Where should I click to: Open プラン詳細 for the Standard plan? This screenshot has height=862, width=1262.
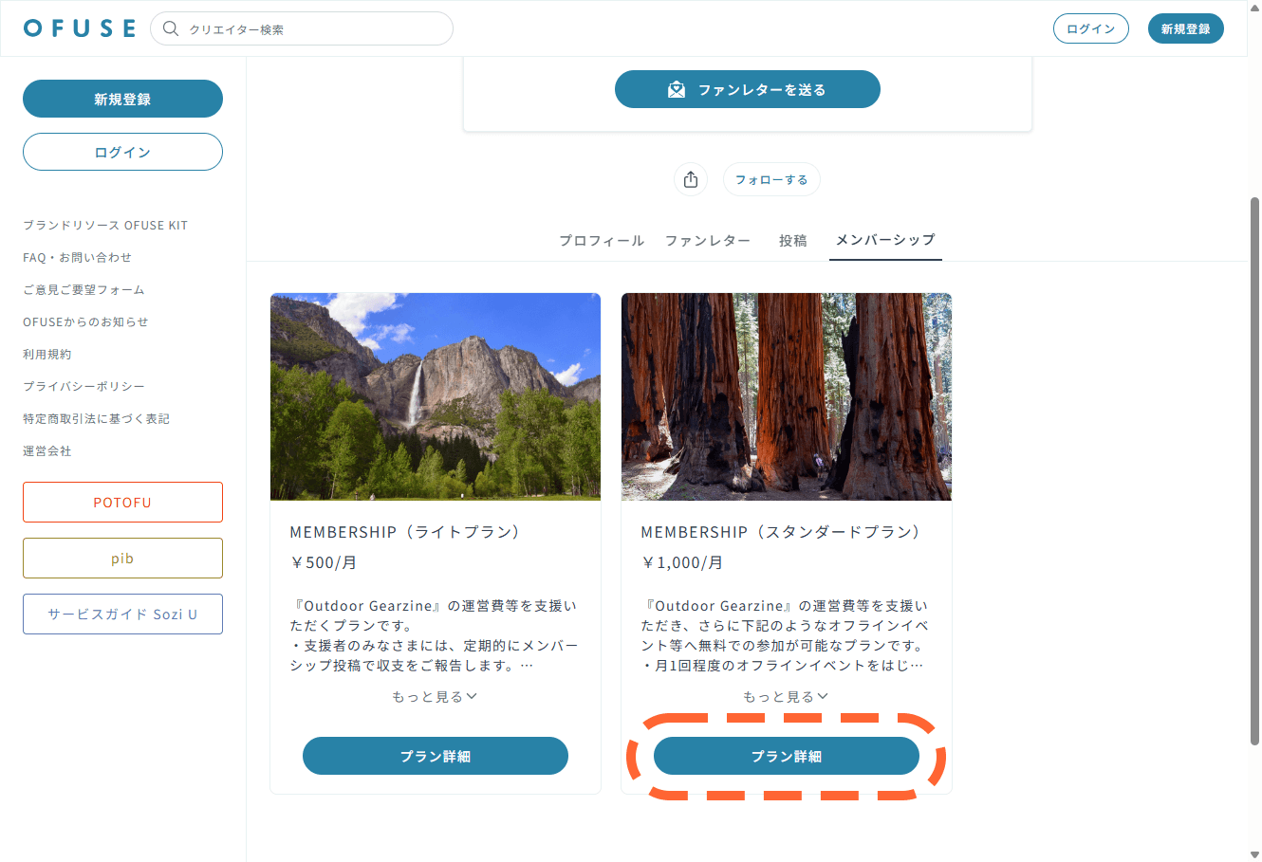[787, 757]
